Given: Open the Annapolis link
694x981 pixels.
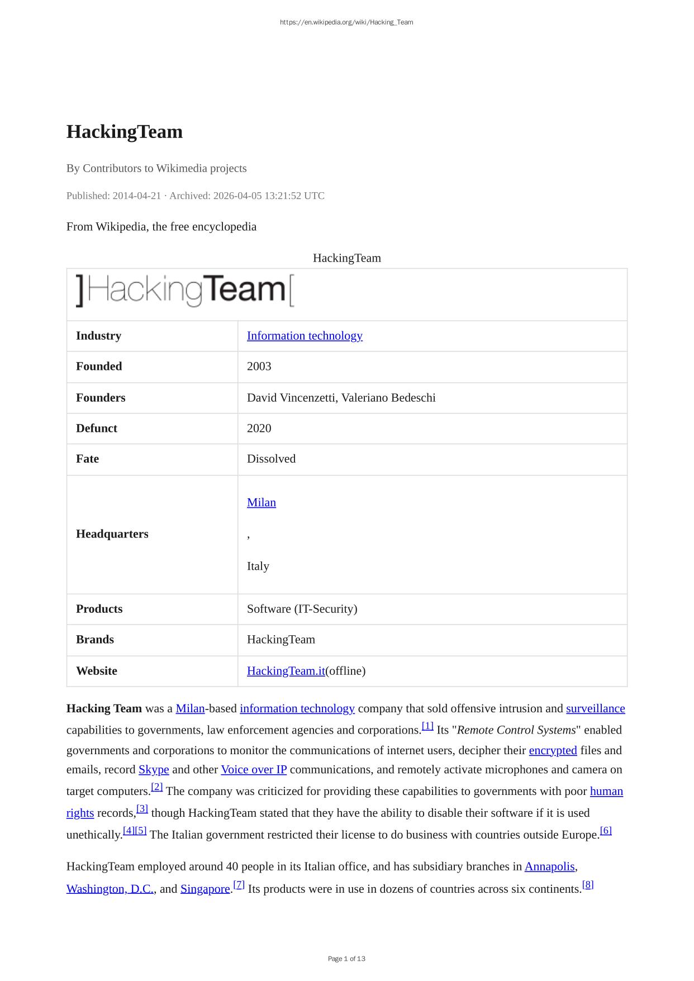Looking at the screenshot, I should (x=549, y=866).
